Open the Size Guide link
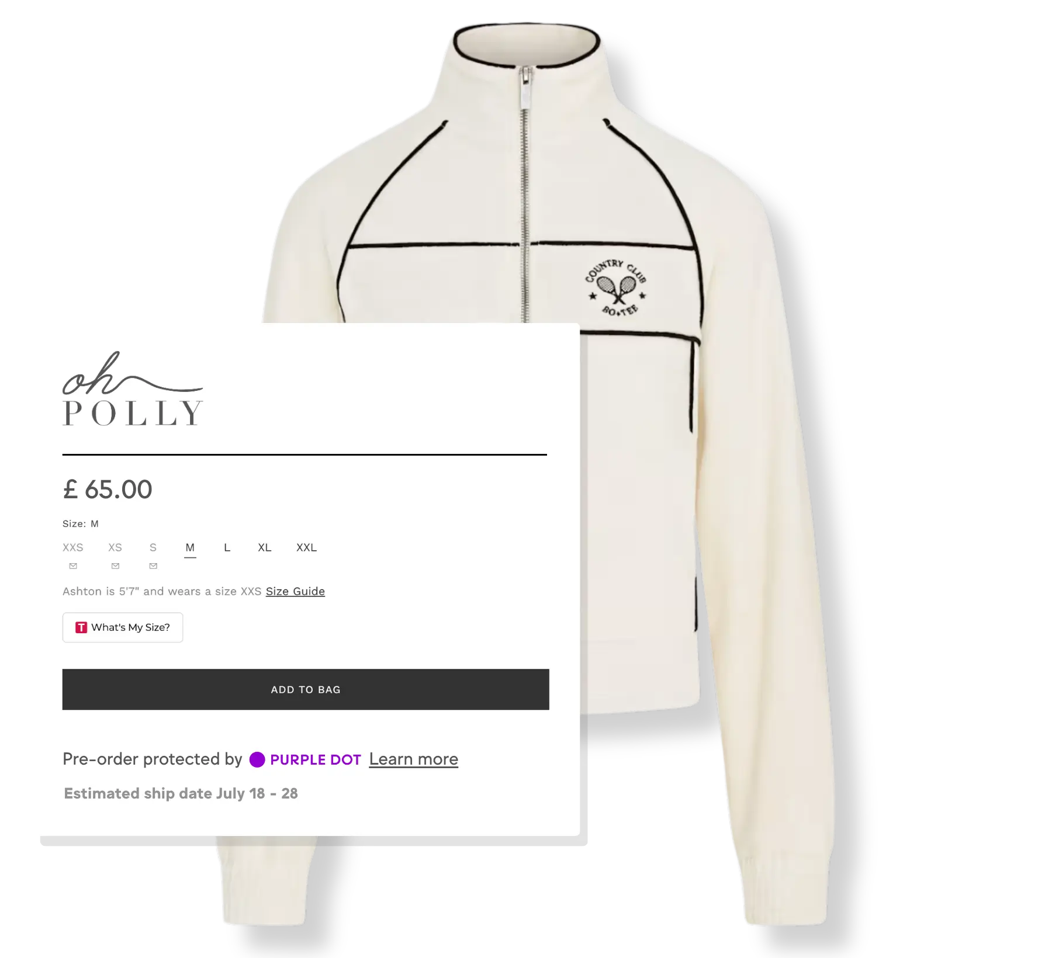The image size is (1045, 958). [295, 591]
